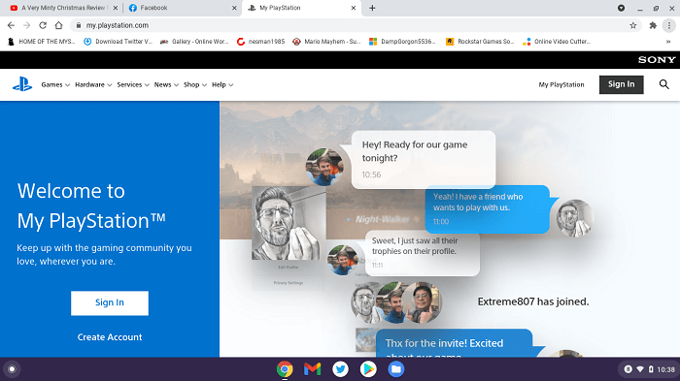Open a new tab with plus button

click(372, 8)
